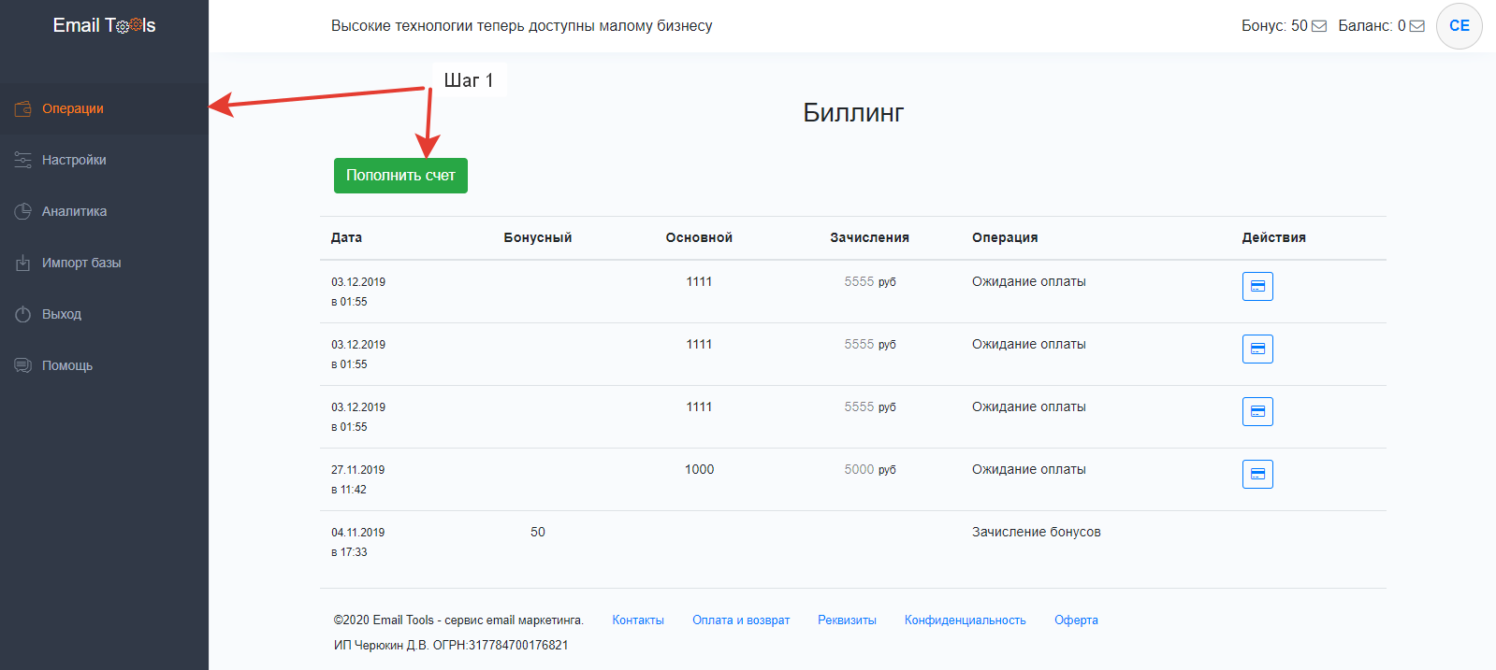
Task: Click the Выход power icon
Action: pyautogui.click(x=23, y=315)
